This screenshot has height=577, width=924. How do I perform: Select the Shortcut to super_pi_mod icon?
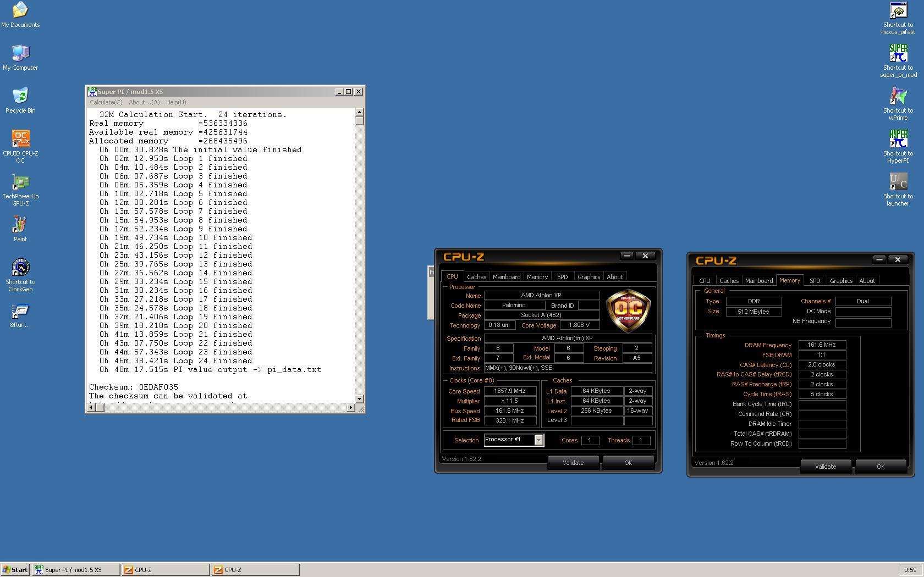click(x=898, y=61)
